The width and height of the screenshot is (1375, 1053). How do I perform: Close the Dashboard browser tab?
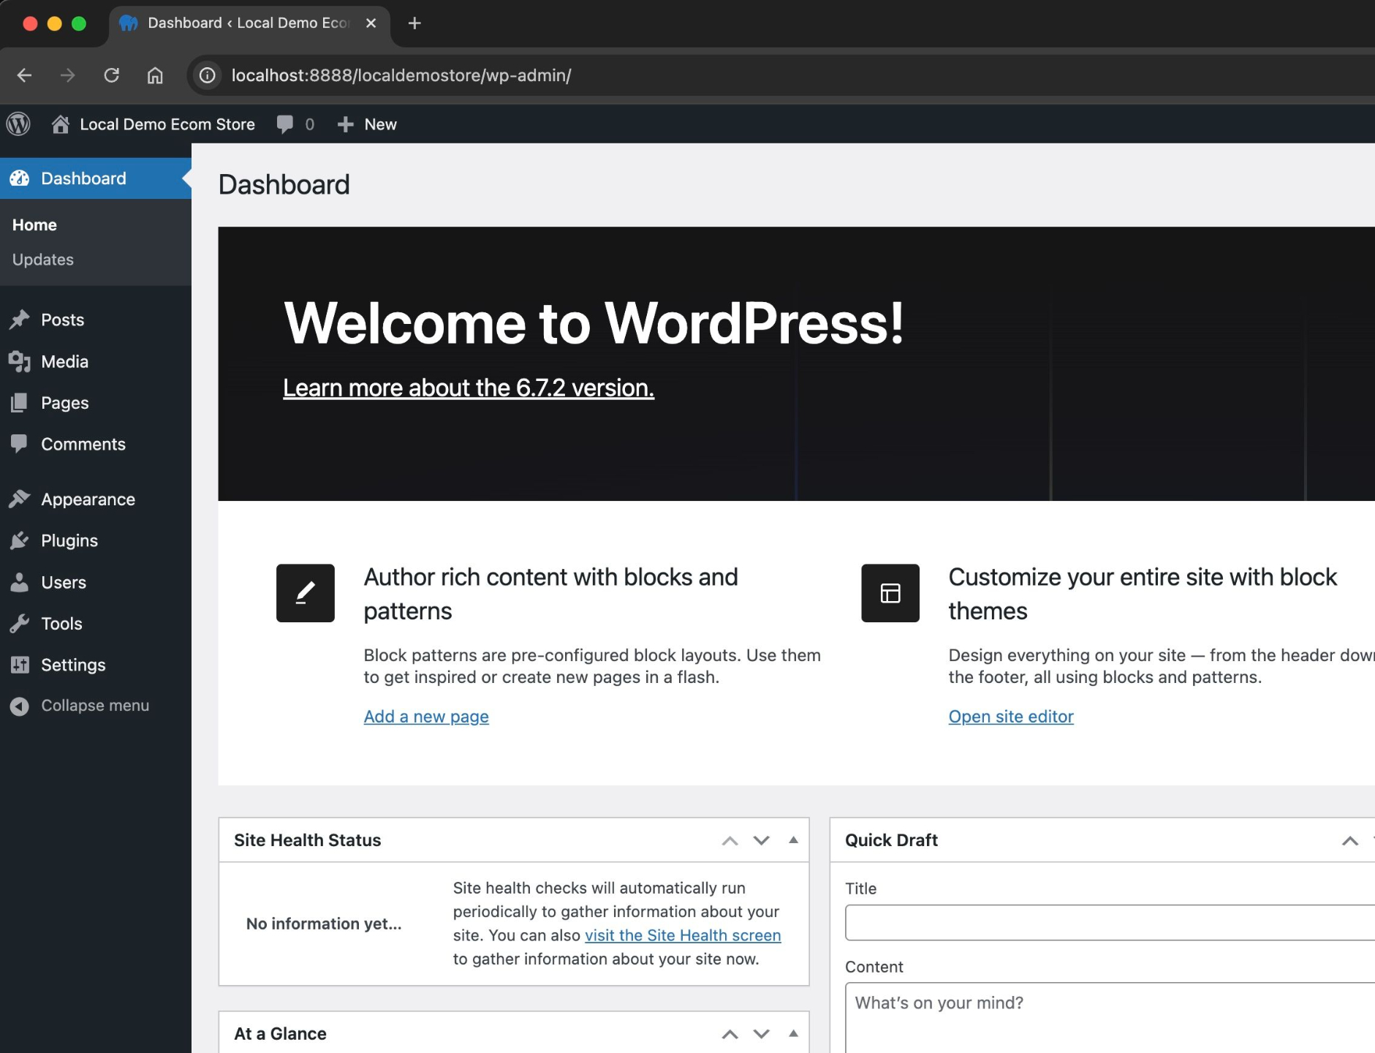click(371, 23)
